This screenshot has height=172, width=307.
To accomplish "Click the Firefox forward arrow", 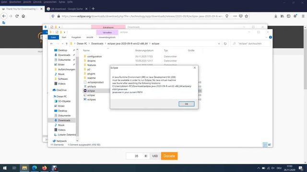I will pyautogui.click(x=11, y=16).
